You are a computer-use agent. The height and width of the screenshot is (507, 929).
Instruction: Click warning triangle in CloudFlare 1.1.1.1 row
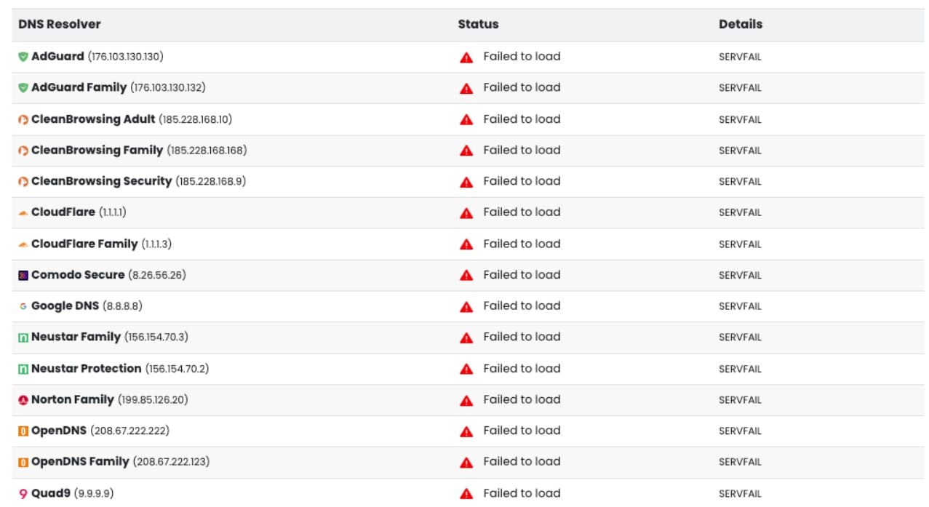[x=466, y=213]
